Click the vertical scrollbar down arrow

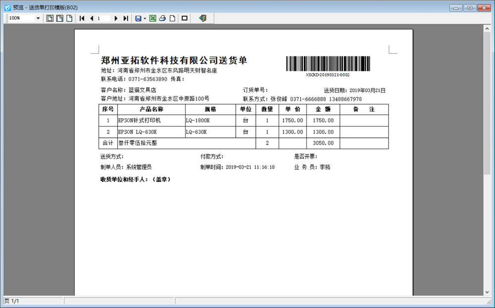coord(487,292)
